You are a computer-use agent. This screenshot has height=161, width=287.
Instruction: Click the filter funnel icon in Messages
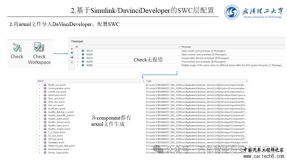click(72, 53)
